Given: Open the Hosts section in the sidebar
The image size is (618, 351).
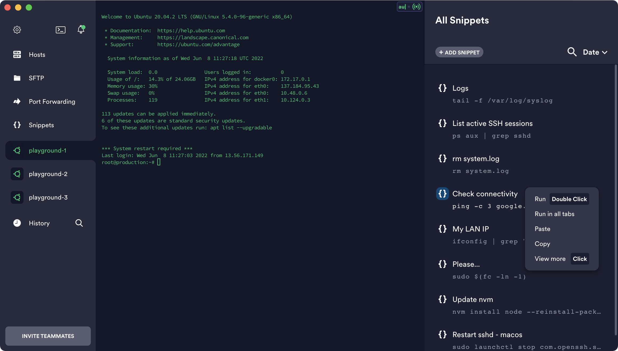Looking at the screenshot, I should click(x=37, y=55).
